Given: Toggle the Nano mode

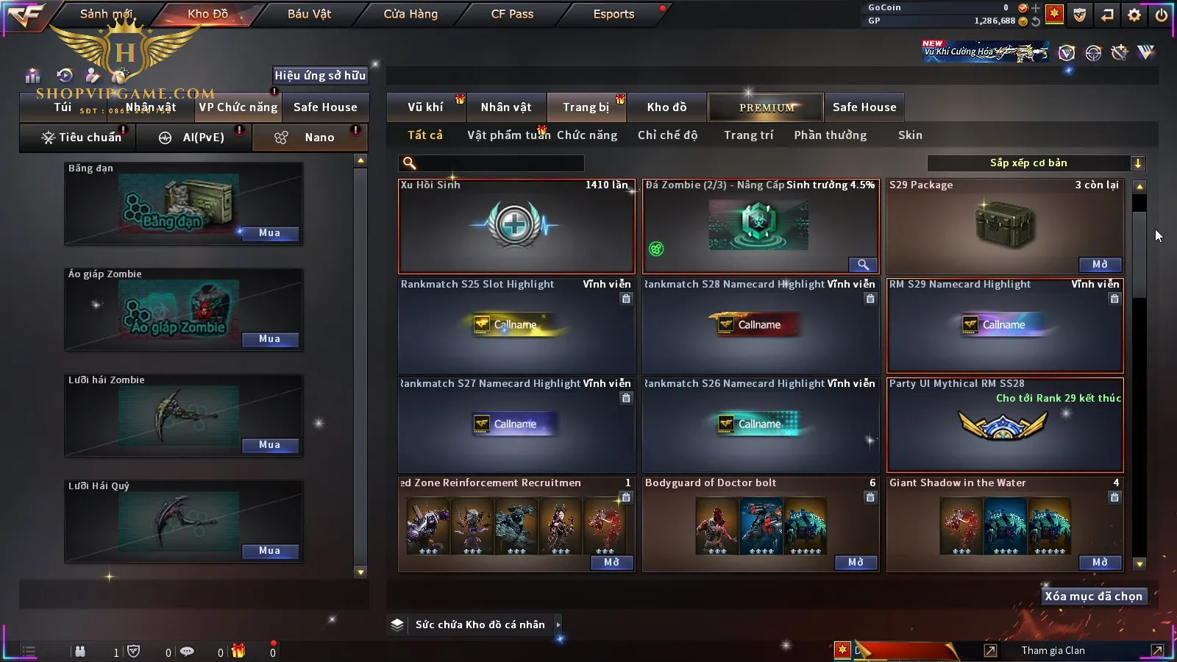Looking at the screenshot, I should pos(310,138).
